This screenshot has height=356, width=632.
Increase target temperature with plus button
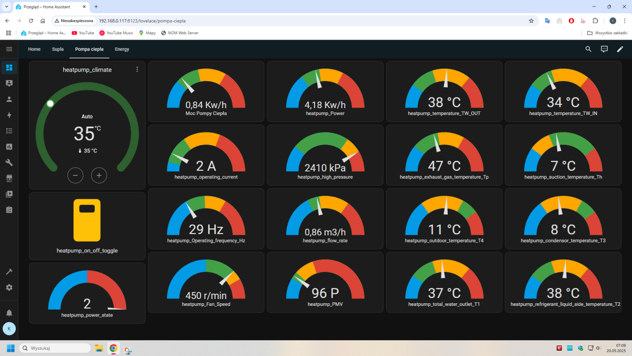click(99, 175)
